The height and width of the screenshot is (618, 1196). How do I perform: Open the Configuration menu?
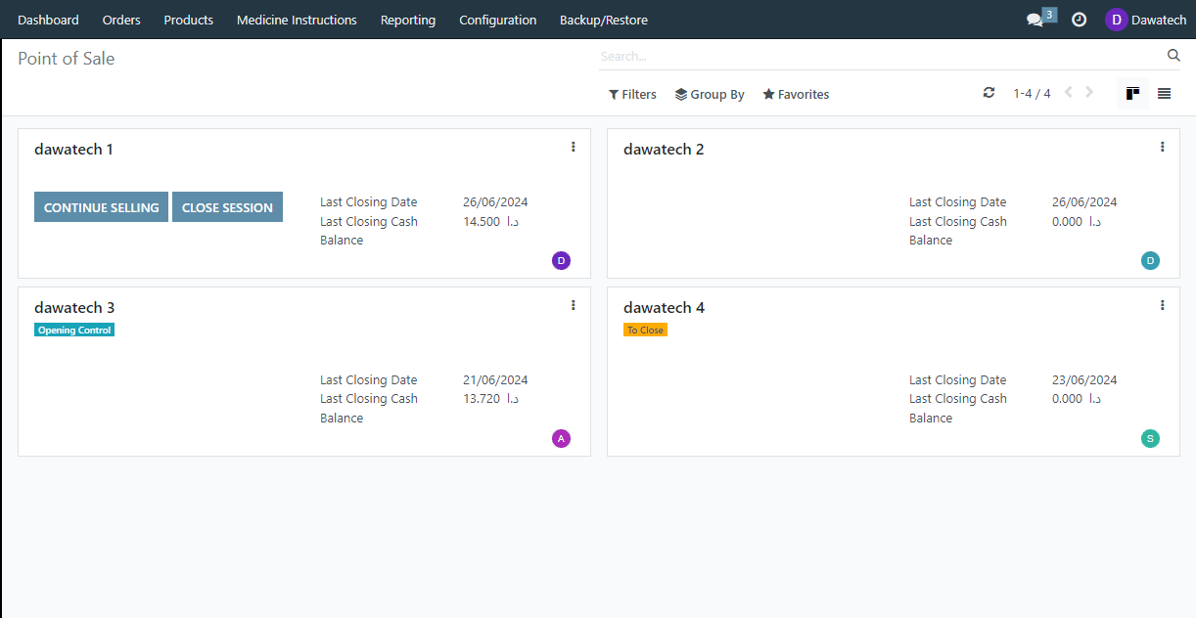pos(498,20)
